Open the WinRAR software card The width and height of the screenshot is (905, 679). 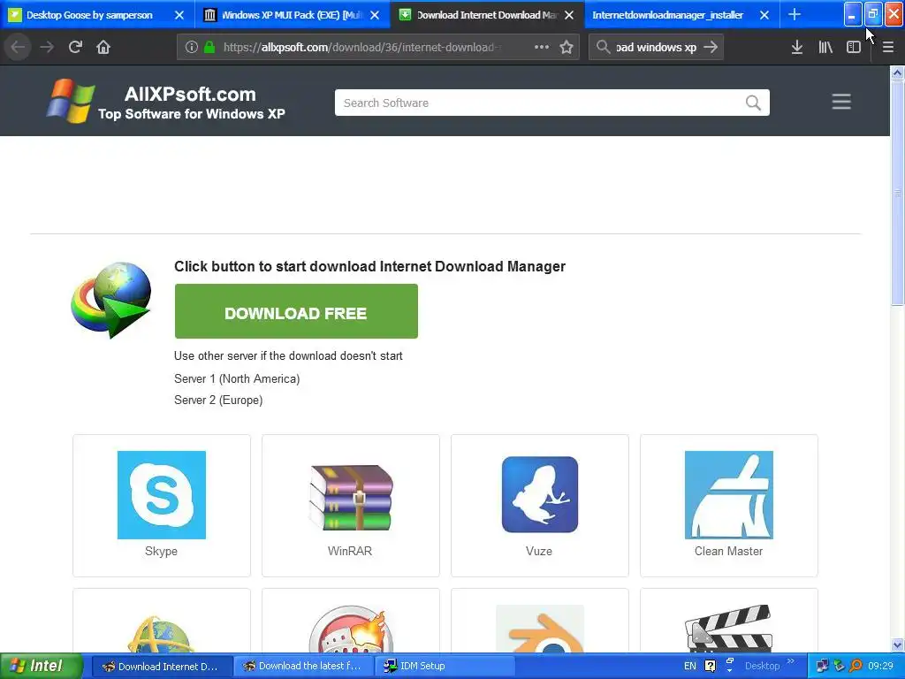[350, 506]
